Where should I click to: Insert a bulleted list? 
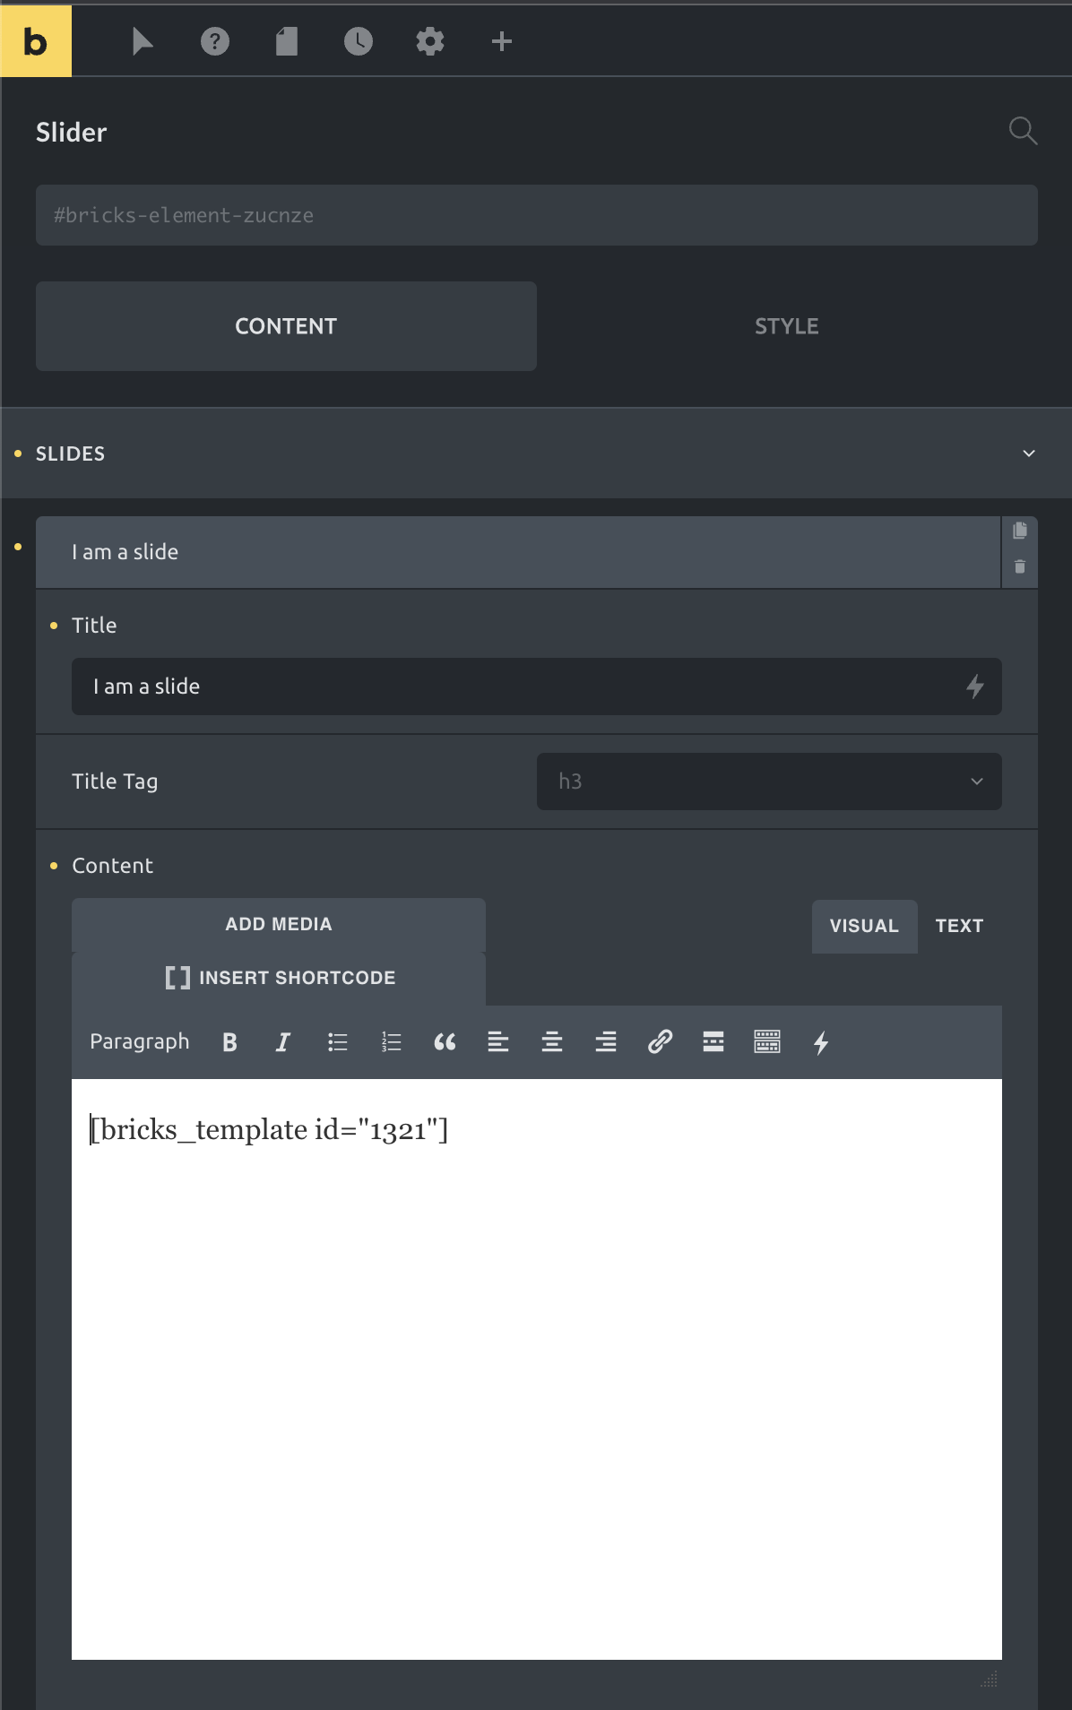point(337,1041)
